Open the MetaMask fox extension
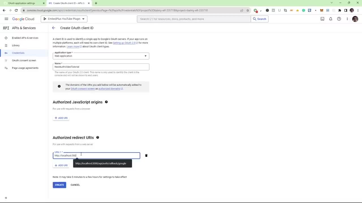 322,10
